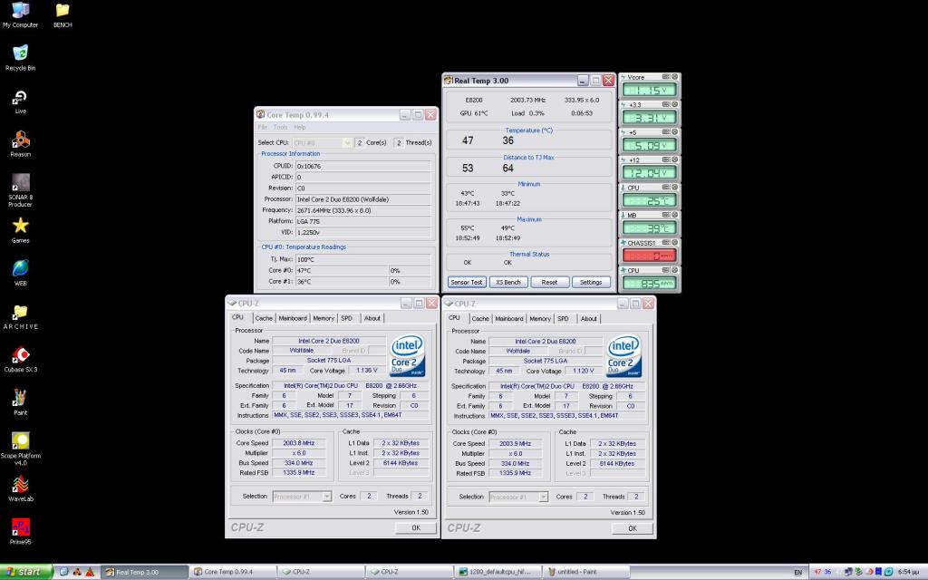Click the Vcore 1.15 V readout display
Screen dimensions: 928x580
pos(649,90)
